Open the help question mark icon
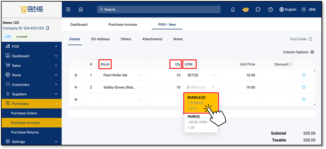The image size is (326, 149). 271,10
